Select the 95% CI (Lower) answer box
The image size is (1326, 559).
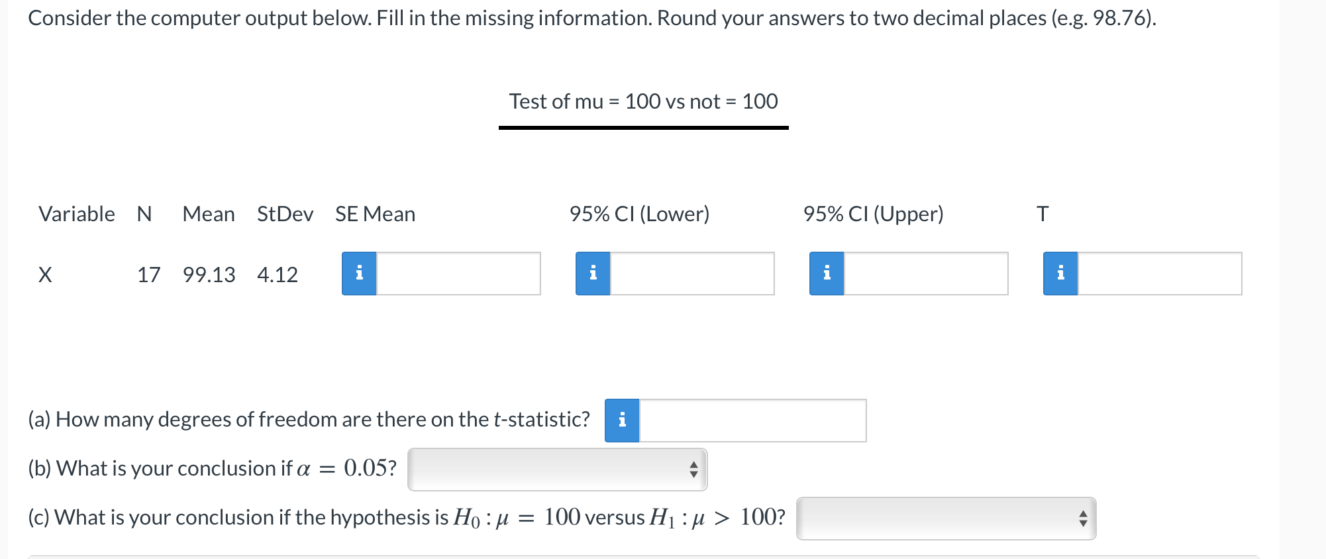[x=691, y=274]
